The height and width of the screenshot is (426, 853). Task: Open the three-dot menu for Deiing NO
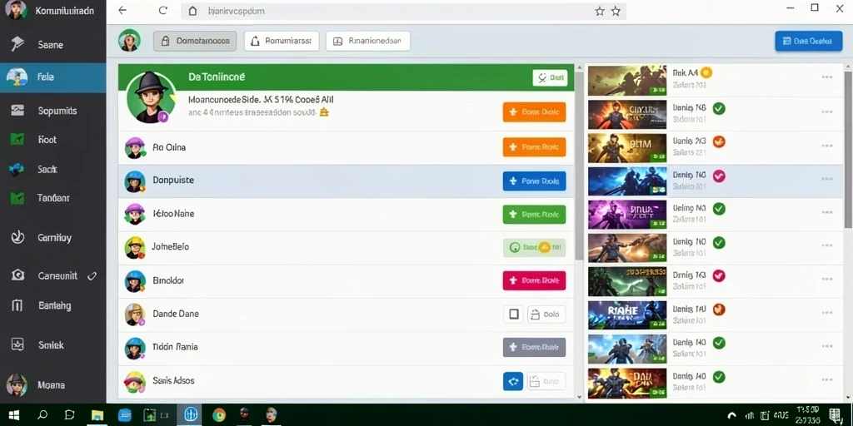(x=827, y=212)
